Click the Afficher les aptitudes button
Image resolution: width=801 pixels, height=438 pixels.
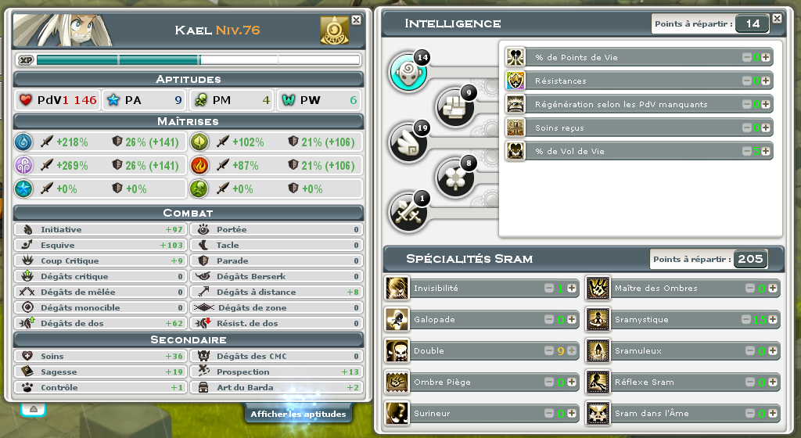pos(298,414)
